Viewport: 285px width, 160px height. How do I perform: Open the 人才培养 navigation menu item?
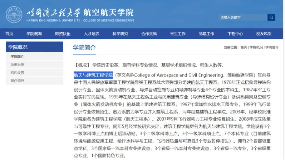point(92,34)
